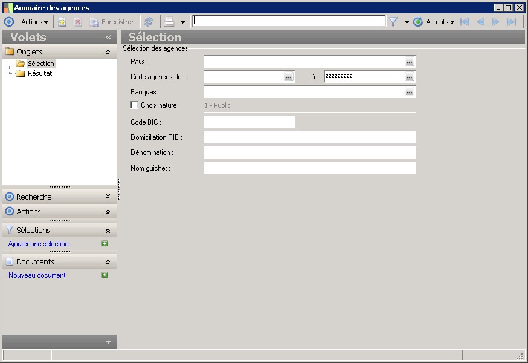The image size is (528, 363).
Task: Click the Nouveau document link
Action: point(37,275)
